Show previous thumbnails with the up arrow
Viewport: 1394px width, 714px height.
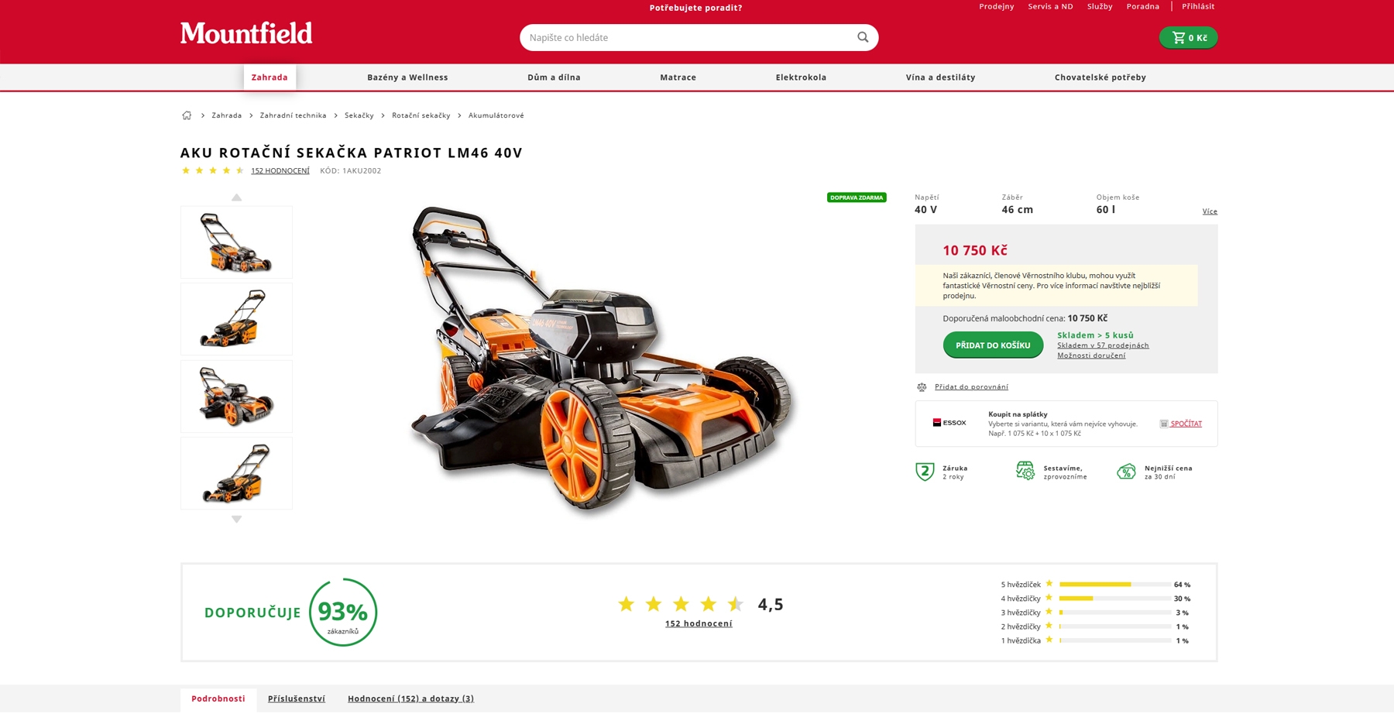click(x=237, y=197)
